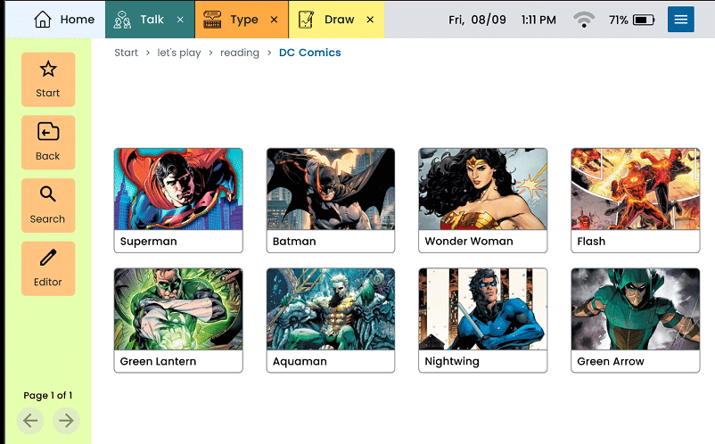
Task: Click the Wi-Fi status icon
Action: click(x=584, y=20)
